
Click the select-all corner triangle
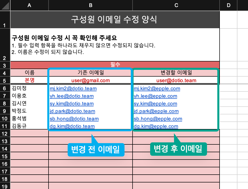[5, 5]
